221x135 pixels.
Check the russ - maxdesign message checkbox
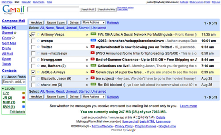33,53
